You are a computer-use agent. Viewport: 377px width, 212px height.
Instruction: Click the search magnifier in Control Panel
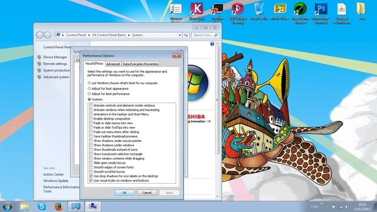click(x=216, y=35)
